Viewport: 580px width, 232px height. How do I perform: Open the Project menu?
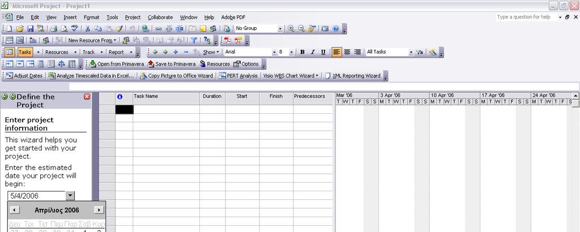click(133, 18)
